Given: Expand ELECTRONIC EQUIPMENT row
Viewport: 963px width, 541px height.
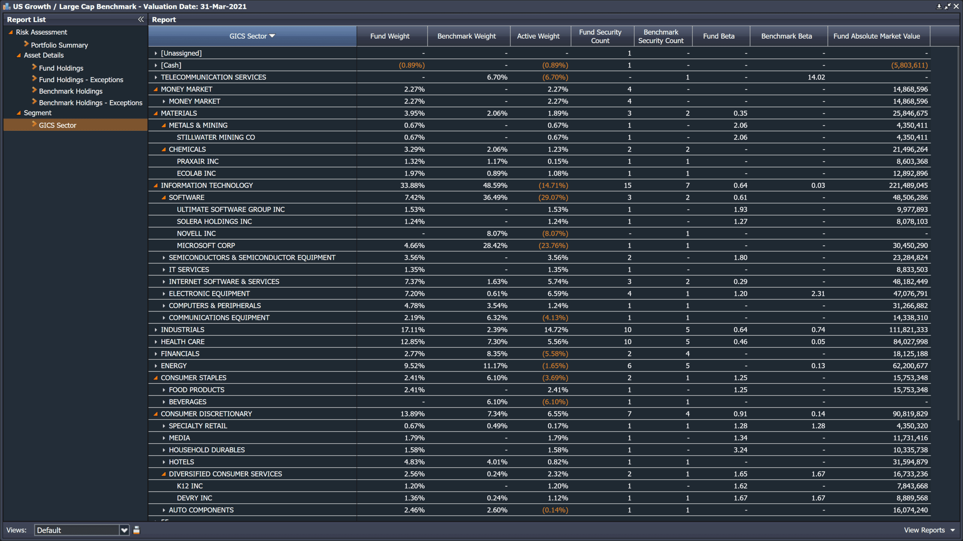Looking at the screenshot, I should tap(164, 294).
